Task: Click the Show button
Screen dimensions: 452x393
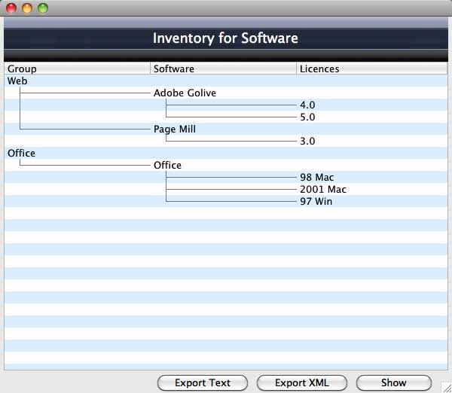Action: tap(393, 382)
